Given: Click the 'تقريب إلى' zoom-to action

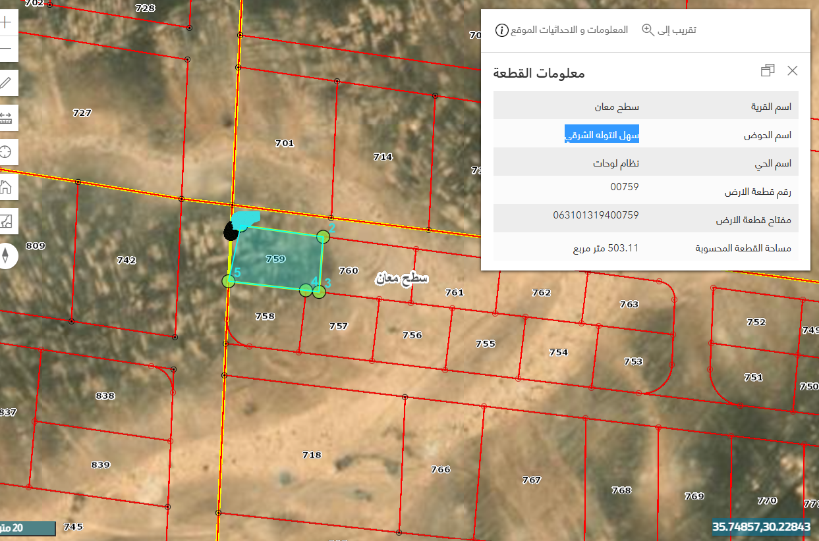Looking at the screenshot, I should point(669,30).
